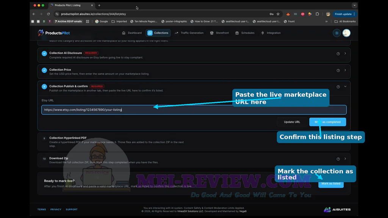Screen dimensions: 388x218
Task: Click into the Etsy URL input field
Action: point(194,110)
